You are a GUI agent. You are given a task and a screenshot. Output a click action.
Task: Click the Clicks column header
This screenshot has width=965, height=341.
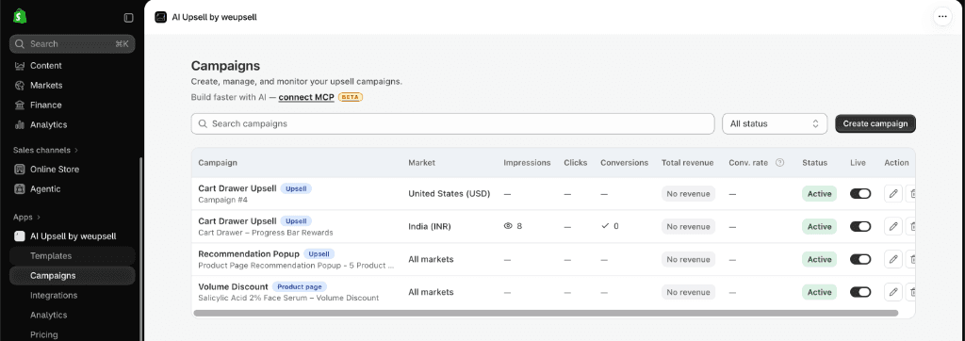coord(576,163)
